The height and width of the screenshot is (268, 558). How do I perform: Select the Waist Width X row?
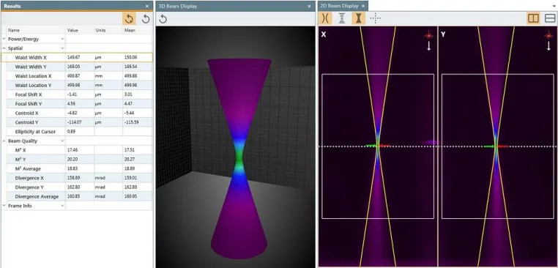pyautogui.click(x=77, y=57)
